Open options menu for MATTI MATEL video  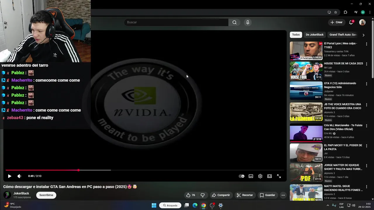[366, 187]
